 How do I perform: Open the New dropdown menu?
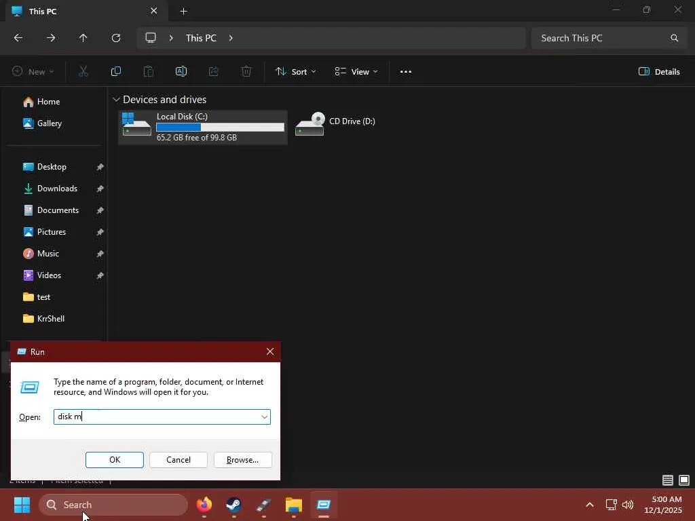point(33,71)
